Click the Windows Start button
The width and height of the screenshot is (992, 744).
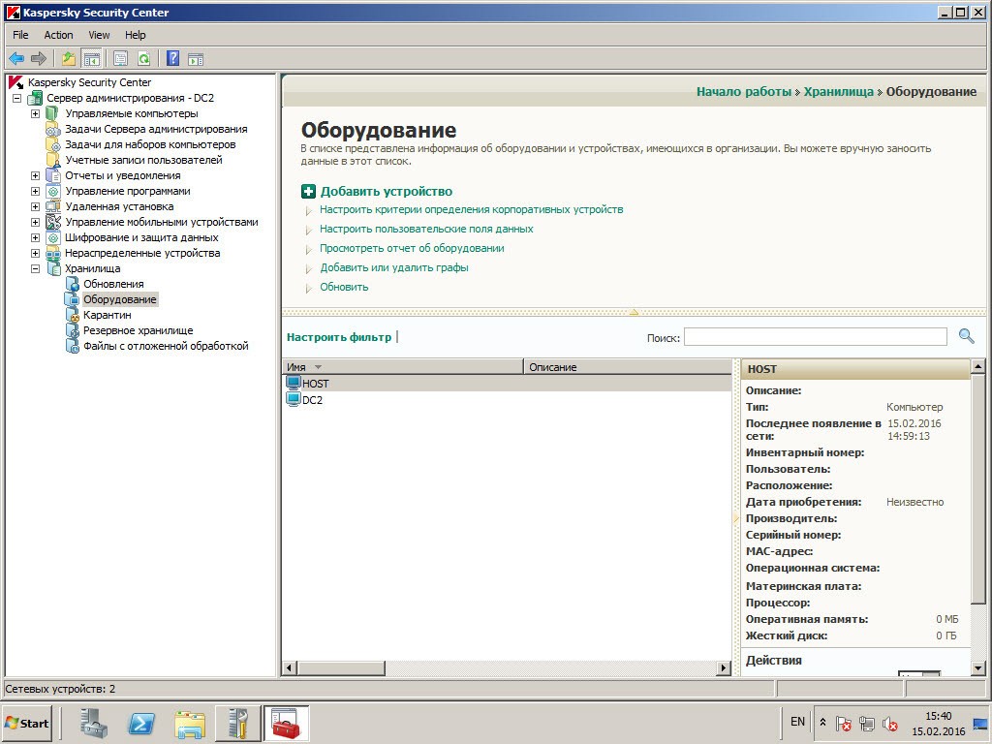26,723
